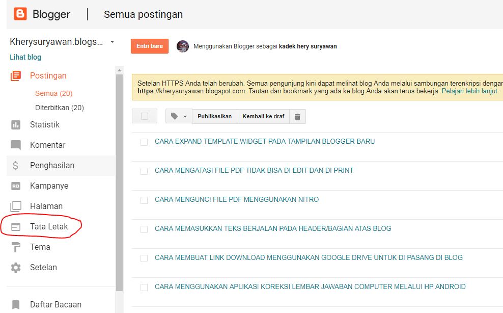Click the Daftar Bacaan bookmark icon
Image resolution: width=503 pixels, height=313 pixels.
tap(15, 304)
